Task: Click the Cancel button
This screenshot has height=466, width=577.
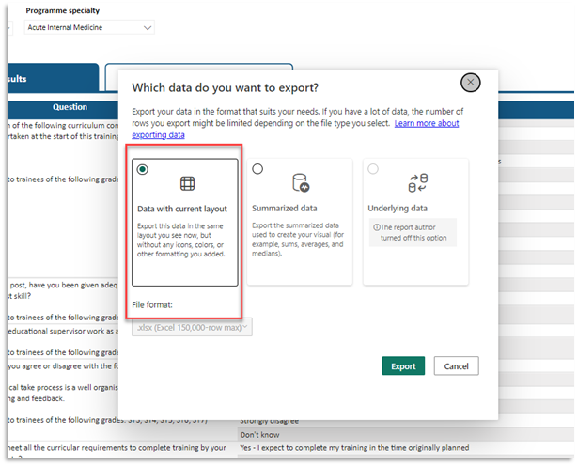Action: pos(456,366)
